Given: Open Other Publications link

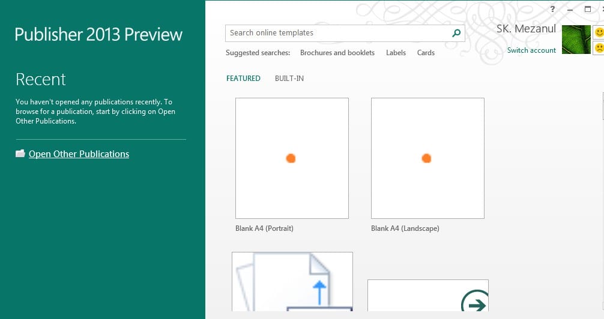Looking at the screenshot, I should pyautogui.click(x=79, y=154).
